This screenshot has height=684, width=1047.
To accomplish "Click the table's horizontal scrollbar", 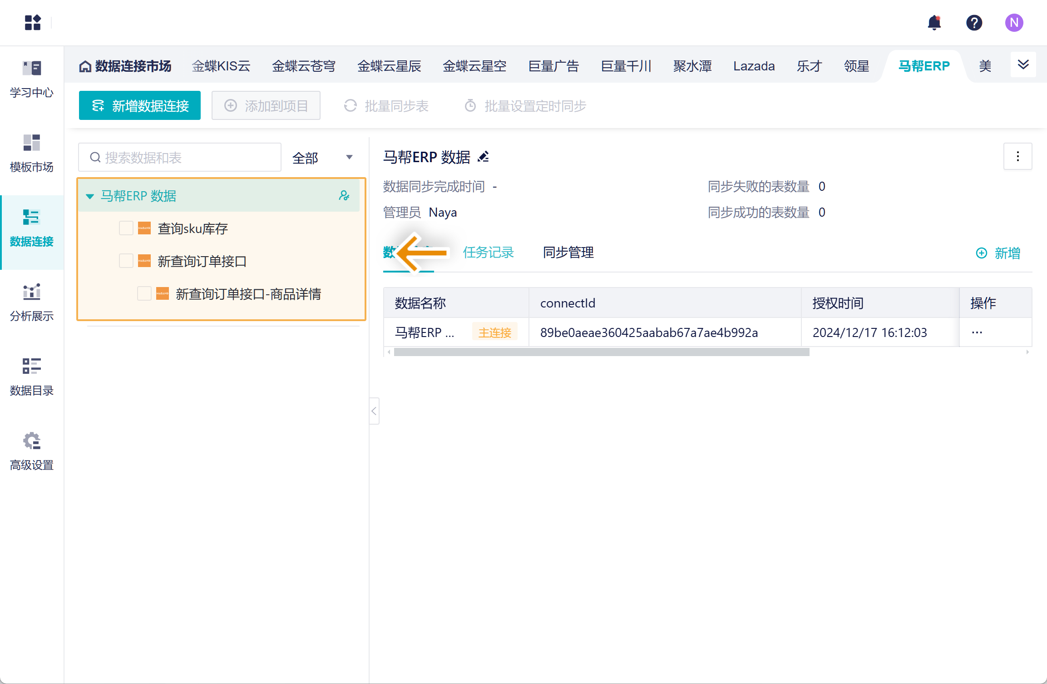I will 601,352.
